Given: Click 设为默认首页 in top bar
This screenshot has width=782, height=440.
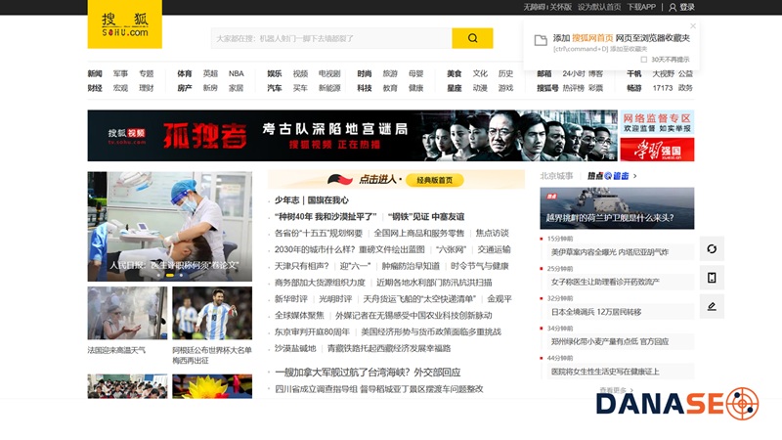Looking at the screenshot, I should click(599, 7).
